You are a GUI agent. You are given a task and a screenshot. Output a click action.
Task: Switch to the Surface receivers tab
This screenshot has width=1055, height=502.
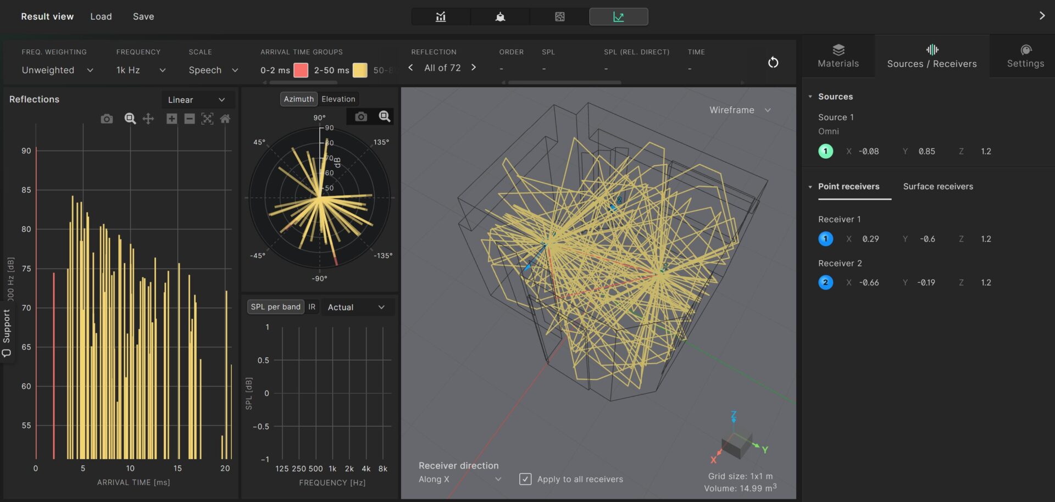point(938,187)
